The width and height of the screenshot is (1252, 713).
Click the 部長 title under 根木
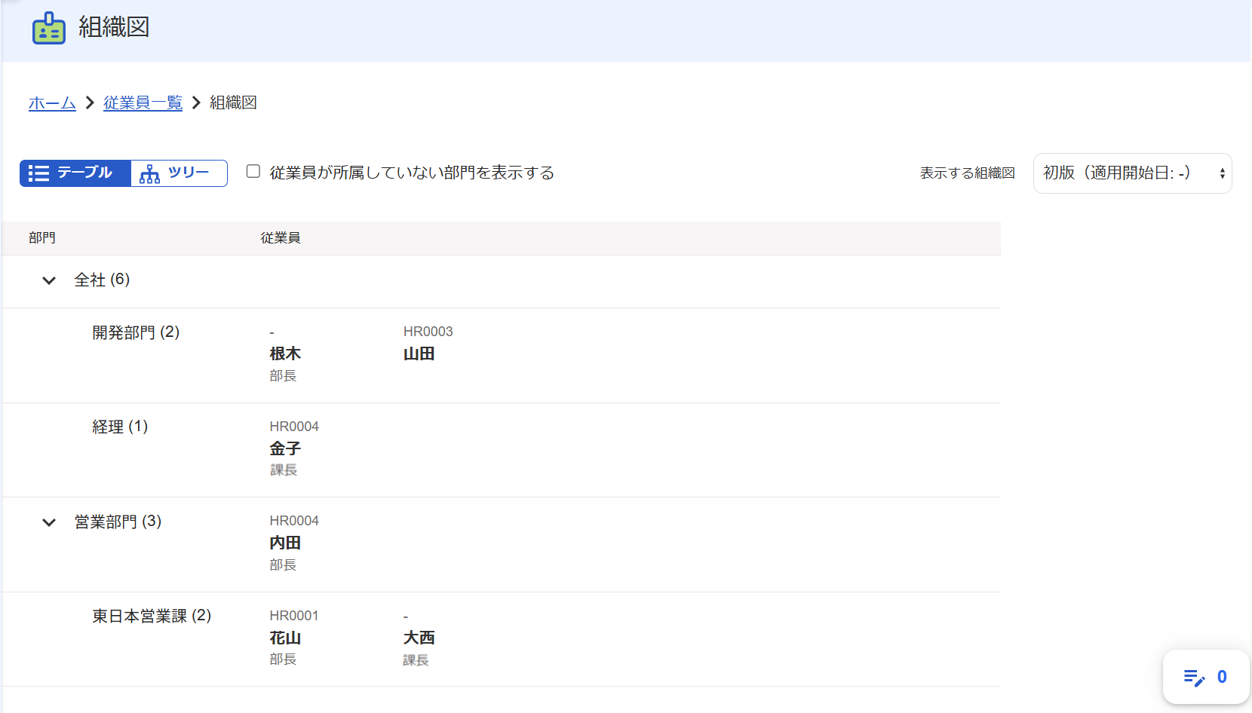pyautogui.click(x=283, y=376)
